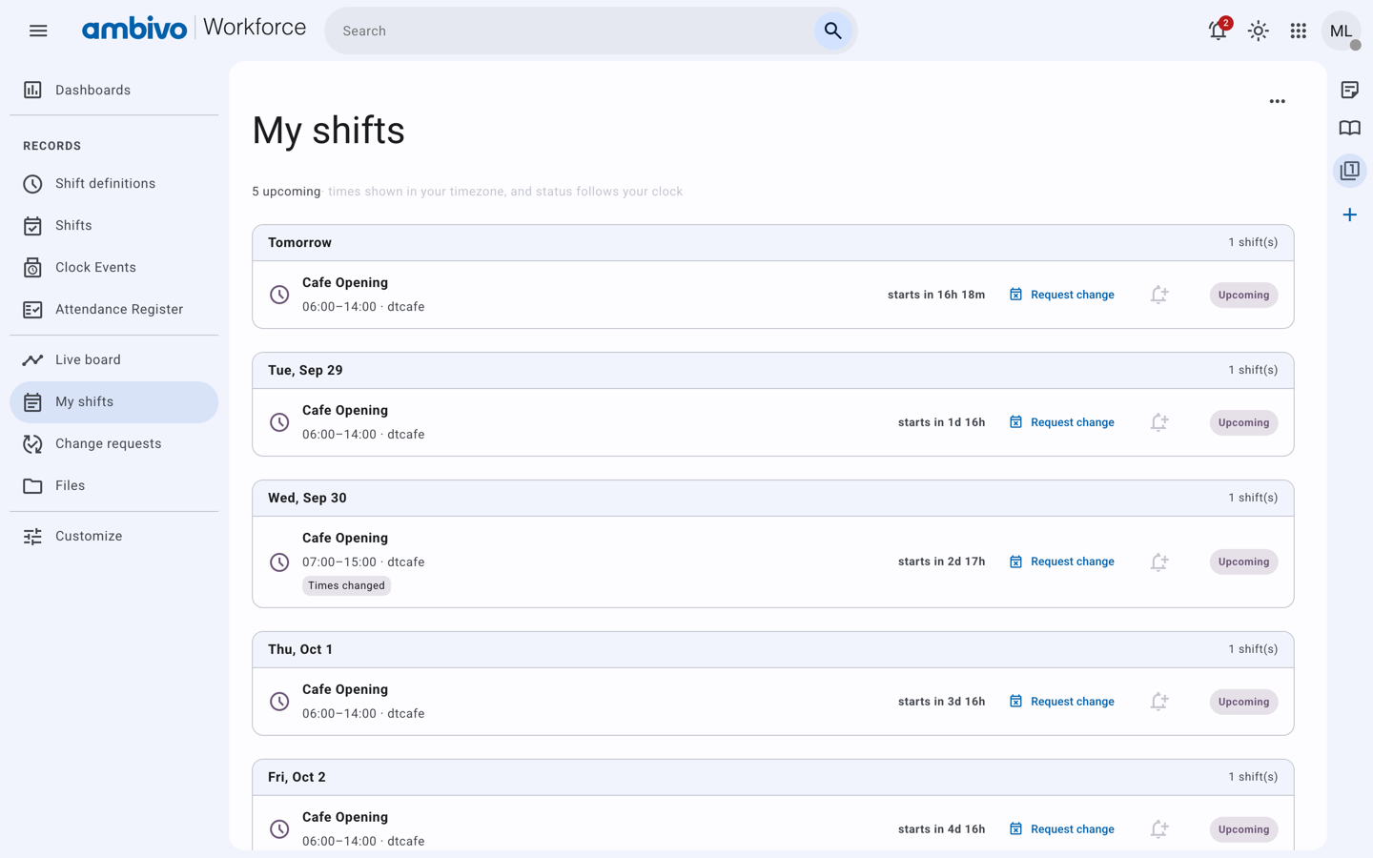Open Customize in the sidebar
Viewport: 1373px width, 858px height.
[114, 536]
